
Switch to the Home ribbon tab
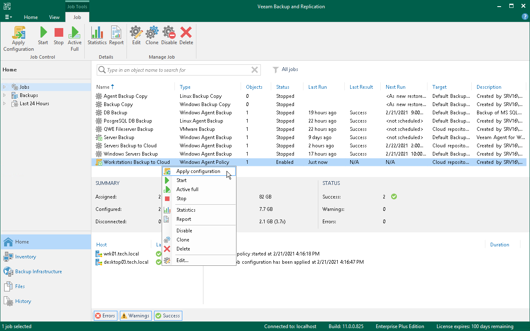tap(31, 17)
